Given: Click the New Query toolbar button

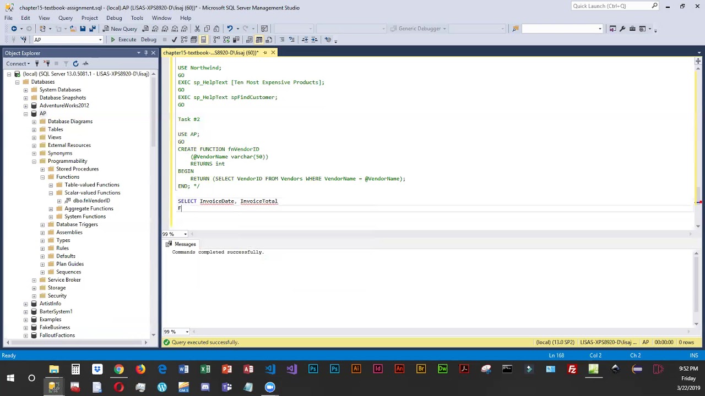Looking at the screenshot, I should point(120,29).
